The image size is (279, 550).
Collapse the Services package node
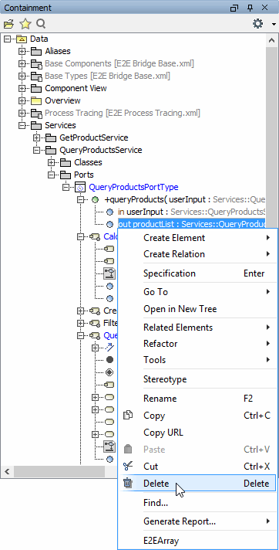(x=22, y=126)
